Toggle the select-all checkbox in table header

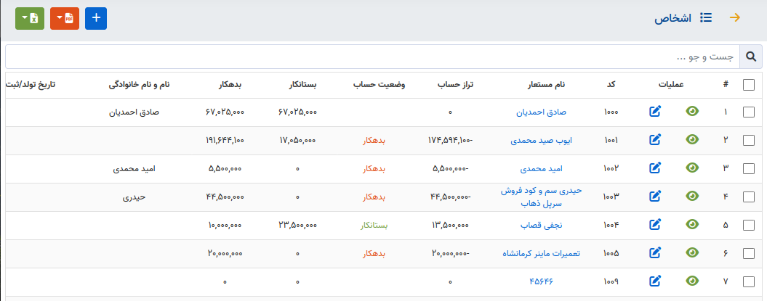749,85
